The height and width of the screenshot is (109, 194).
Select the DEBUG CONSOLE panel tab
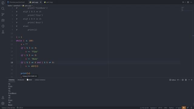pyautogui.click(x=40, y=80)
